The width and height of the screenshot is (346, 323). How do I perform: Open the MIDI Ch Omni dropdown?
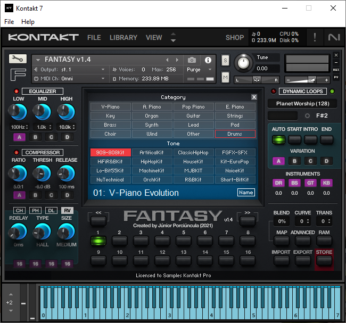69,79
